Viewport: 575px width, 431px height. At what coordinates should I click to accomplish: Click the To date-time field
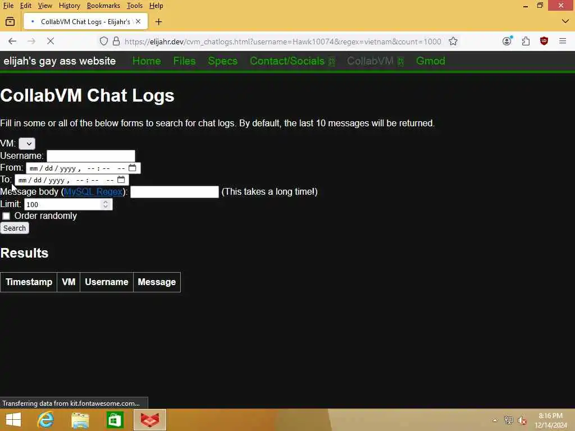pyautogui.click(x=71, y=180)
